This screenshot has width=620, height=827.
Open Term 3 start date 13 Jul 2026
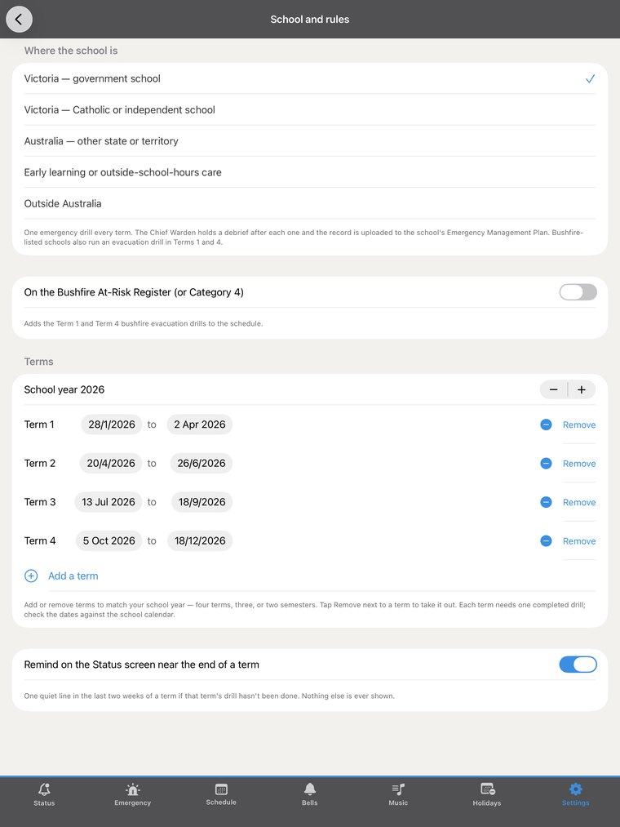[x=108, y=502]
